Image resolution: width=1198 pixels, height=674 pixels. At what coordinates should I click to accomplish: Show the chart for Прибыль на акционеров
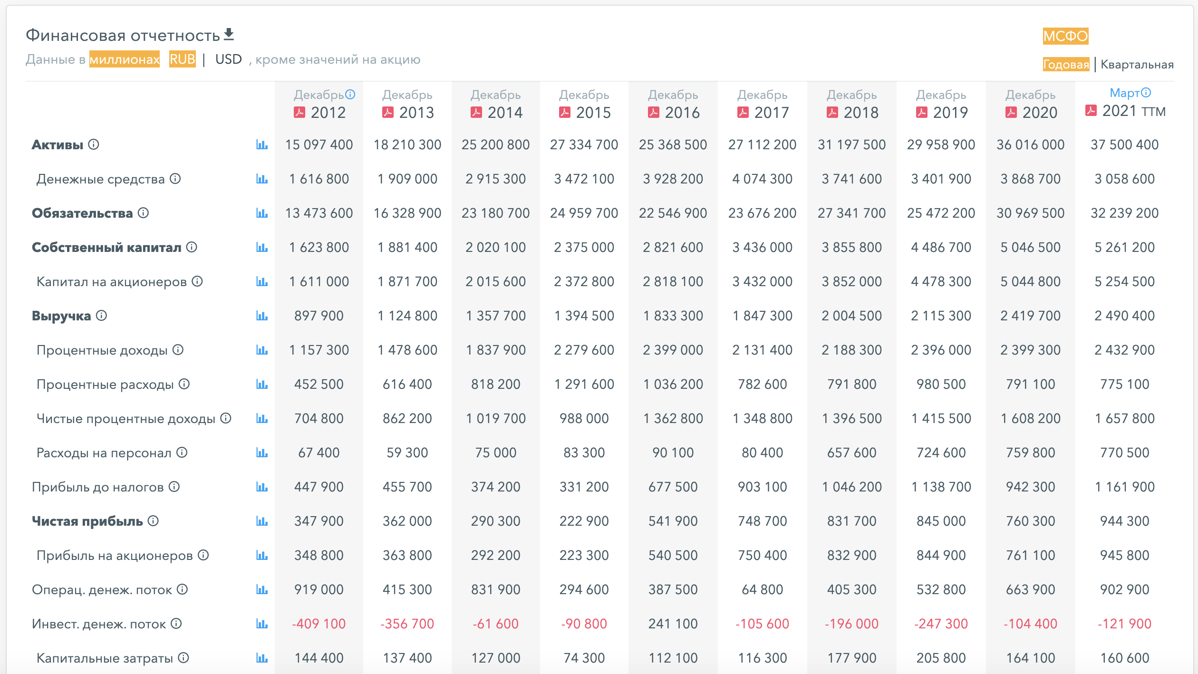click(x=262, y=555)
